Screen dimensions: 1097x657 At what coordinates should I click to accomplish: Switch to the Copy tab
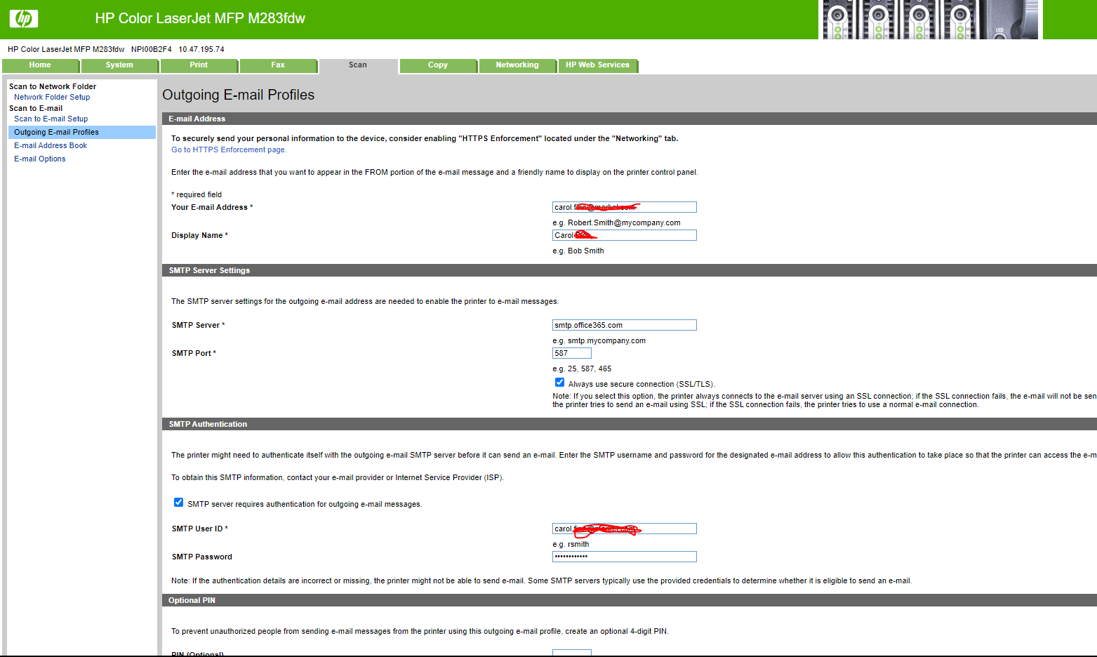tap(438, 65)
